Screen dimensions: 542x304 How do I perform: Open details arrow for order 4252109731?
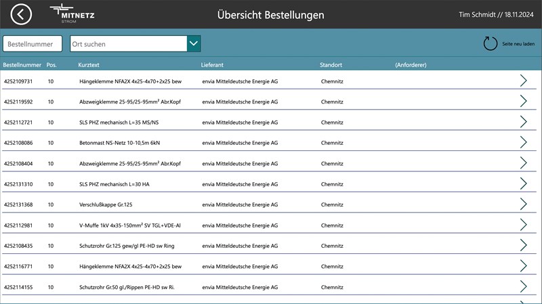(x=523, y=81)
